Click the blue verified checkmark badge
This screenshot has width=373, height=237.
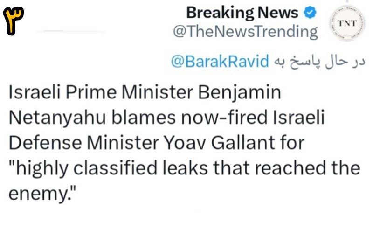click(x=310, y=13)
